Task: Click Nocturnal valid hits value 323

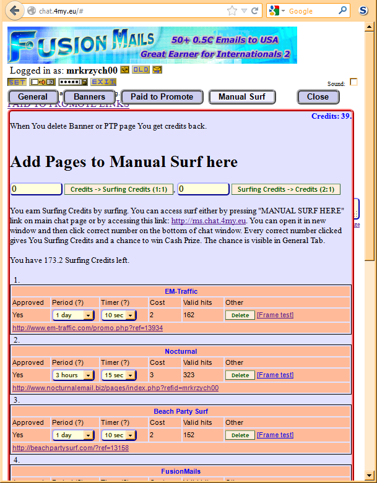Action: [x=189, y=375]
